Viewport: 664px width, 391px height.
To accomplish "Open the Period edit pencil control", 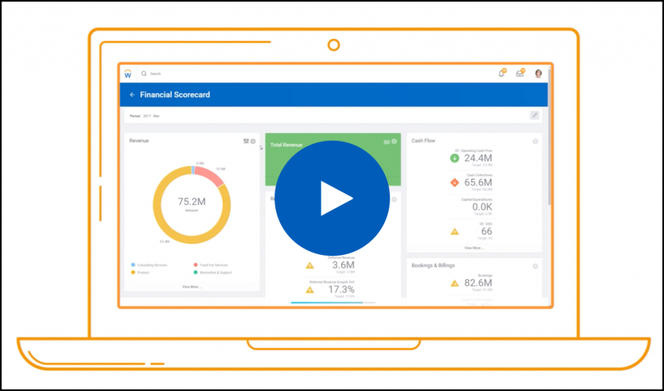I will (x=534, y=114).
